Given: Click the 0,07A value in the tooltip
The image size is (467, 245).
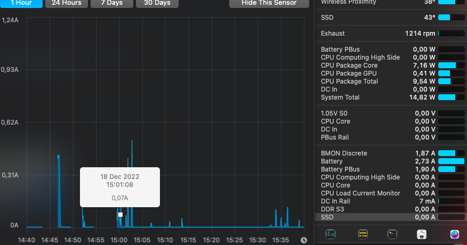Looking at the screenshot, I should pyautogui.click(x=120, y=198).
